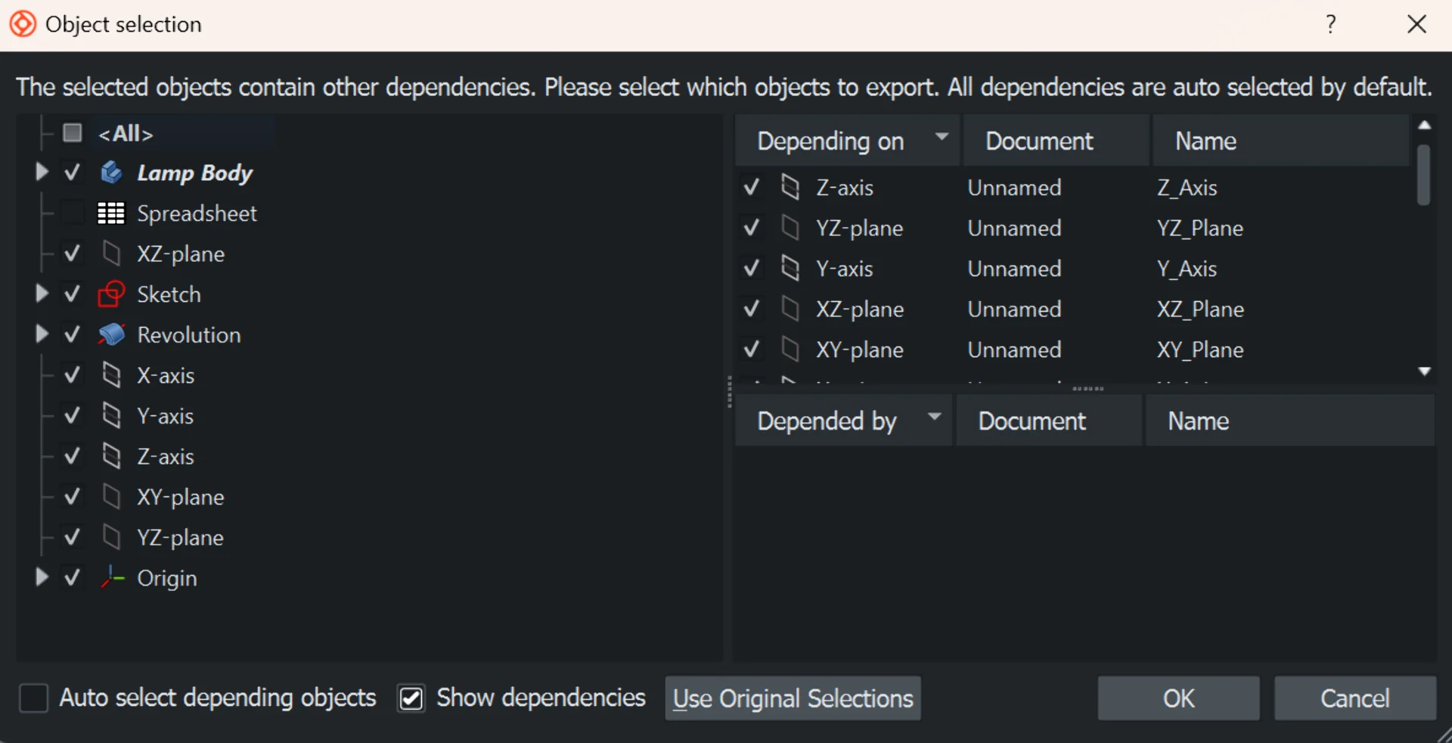The width and height of the screenshot is (1452, 743).
Task: Click the XY-plane icon in left tree
Action: pyautogui.click(x=111, y=497)
